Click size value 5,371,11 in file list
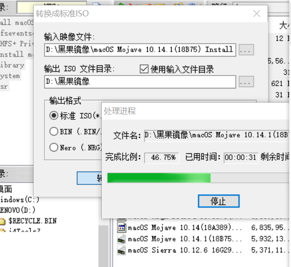The image size is (291, 267). click(269, 250)
